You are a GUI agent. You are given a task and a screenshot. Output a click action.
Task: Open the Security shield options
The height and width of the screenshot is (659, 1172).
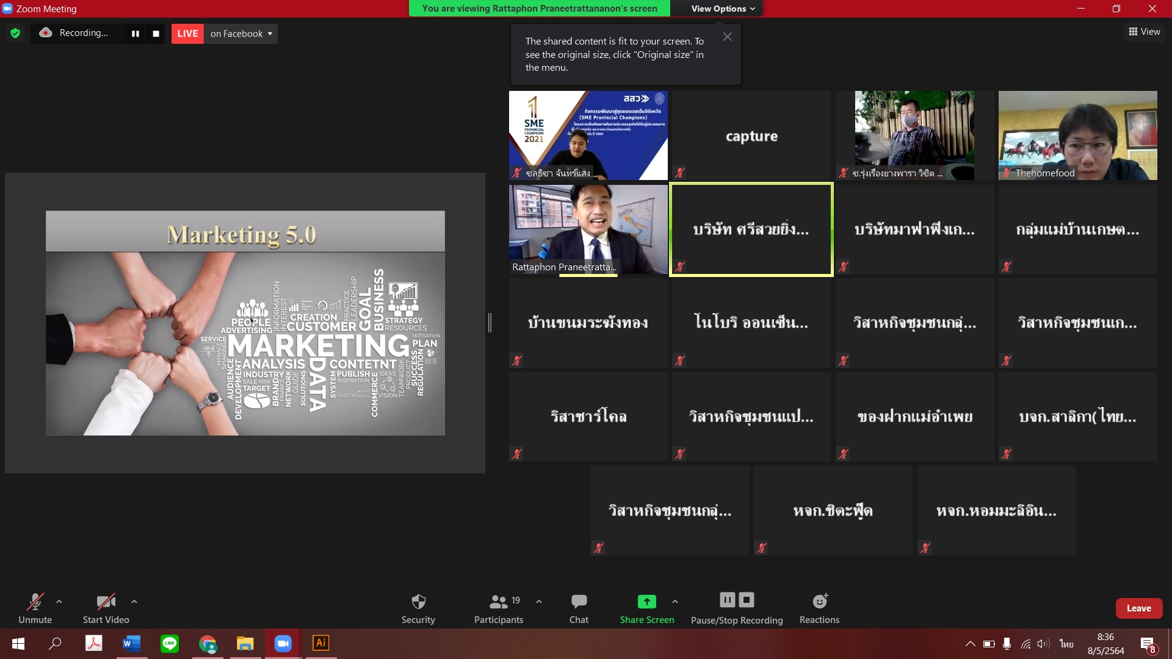coord(418,608)
